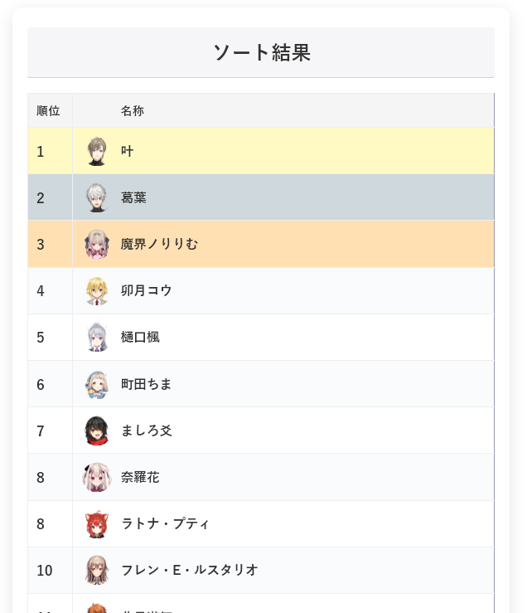
Task: Click the 名称 column header
Action: 133,110
